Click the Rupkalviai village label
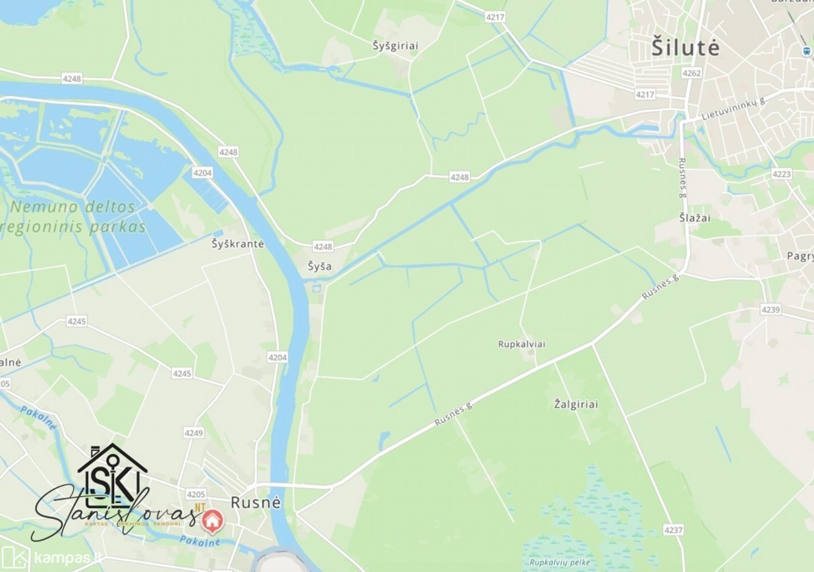This screenshot has height=572, width=814. pyautogui.click(x=522, y=344)
